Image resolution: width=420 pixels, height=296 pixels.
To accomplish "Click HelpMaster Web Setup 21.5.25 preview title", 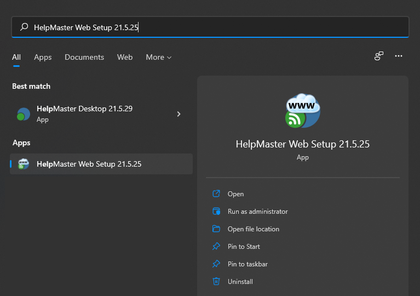I will (303, 144).
